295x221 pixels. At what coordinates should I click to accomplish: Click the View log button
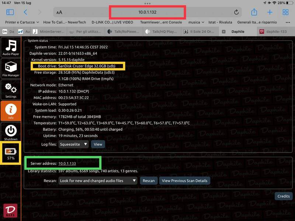[x=98, y=144]
